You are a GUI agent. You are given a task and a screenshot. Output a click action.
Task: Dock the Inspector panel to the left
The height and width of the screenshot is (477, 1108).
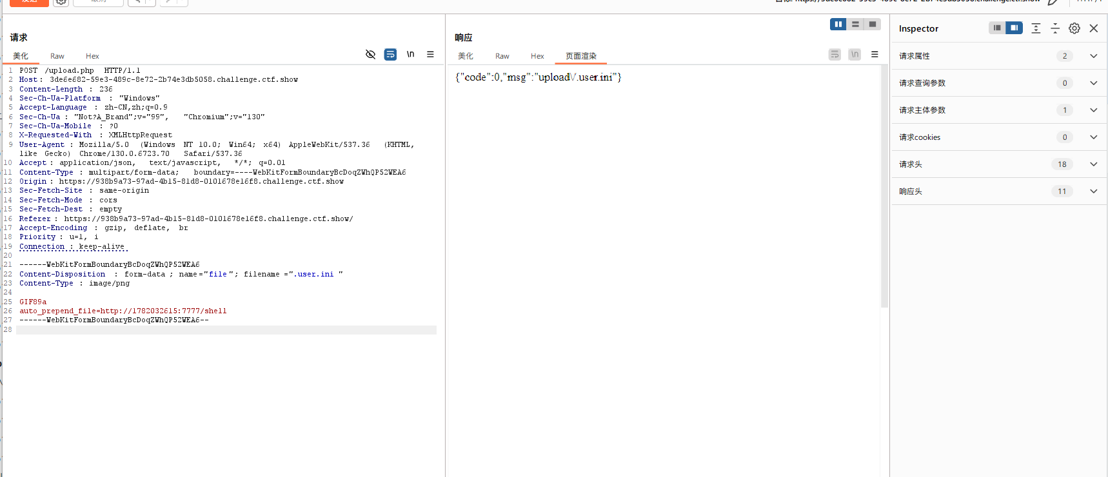pos(997,28)
